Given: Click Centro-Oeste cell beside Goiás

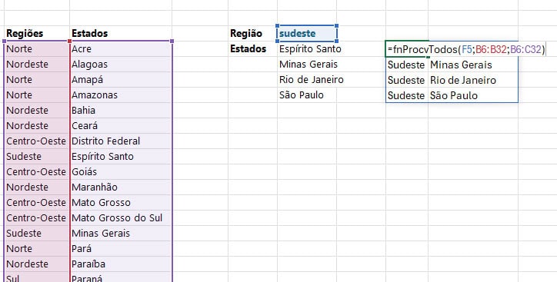Looking at the screenshot, I should pos(37,171).
